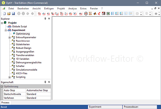
Task: Click the left arrow step-back icon
Action: tap(32, 13)
